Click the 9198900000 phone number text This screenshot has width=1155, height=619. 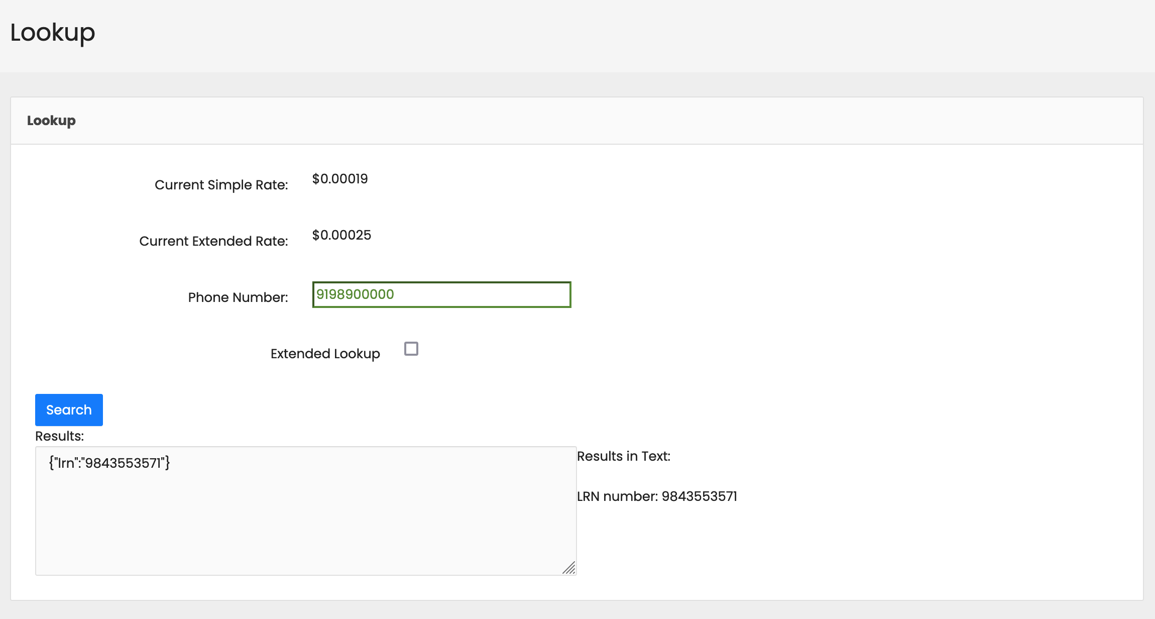pos(355,294)
